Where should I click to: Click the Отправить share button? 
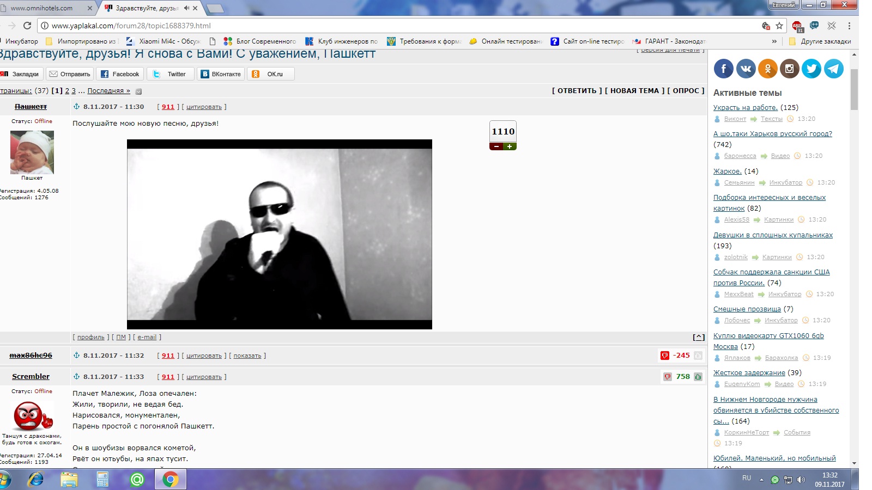pos(70,74)
